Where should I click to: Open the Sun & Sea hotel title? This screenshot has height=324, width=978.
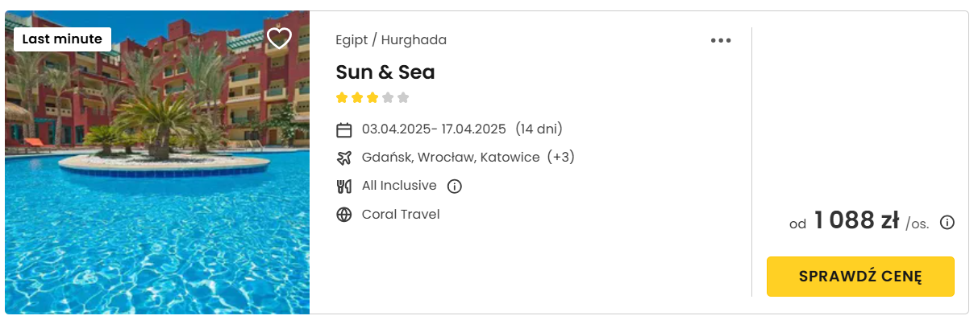[x=385, y=72]
